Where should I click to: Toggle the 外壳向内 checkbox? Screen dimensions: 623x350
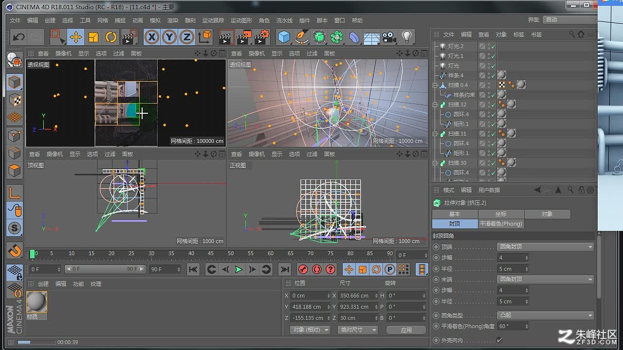click(x=499, y=340)
